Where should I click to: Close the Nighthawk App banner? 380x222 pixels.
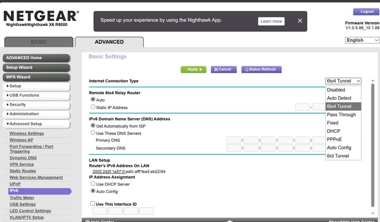click(300, 21)
